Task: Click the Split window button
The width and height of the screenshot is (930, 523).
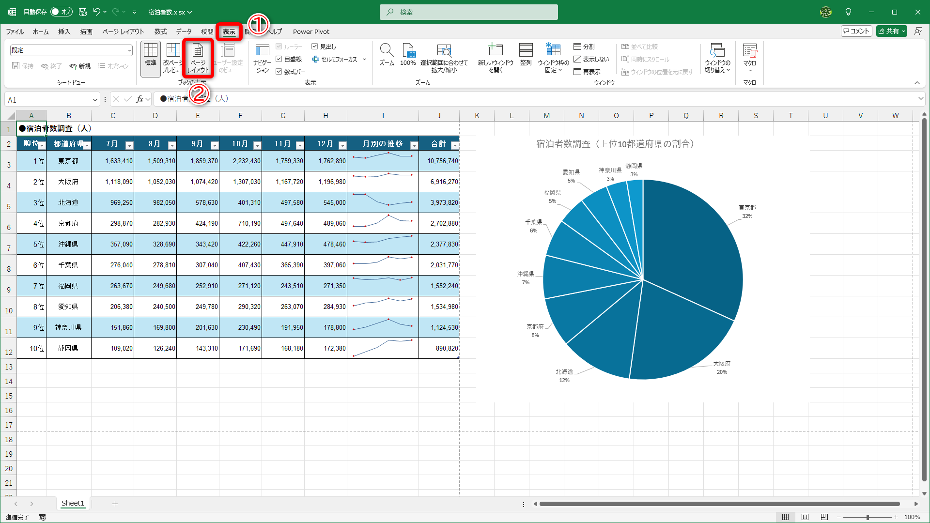Action: 584,46
